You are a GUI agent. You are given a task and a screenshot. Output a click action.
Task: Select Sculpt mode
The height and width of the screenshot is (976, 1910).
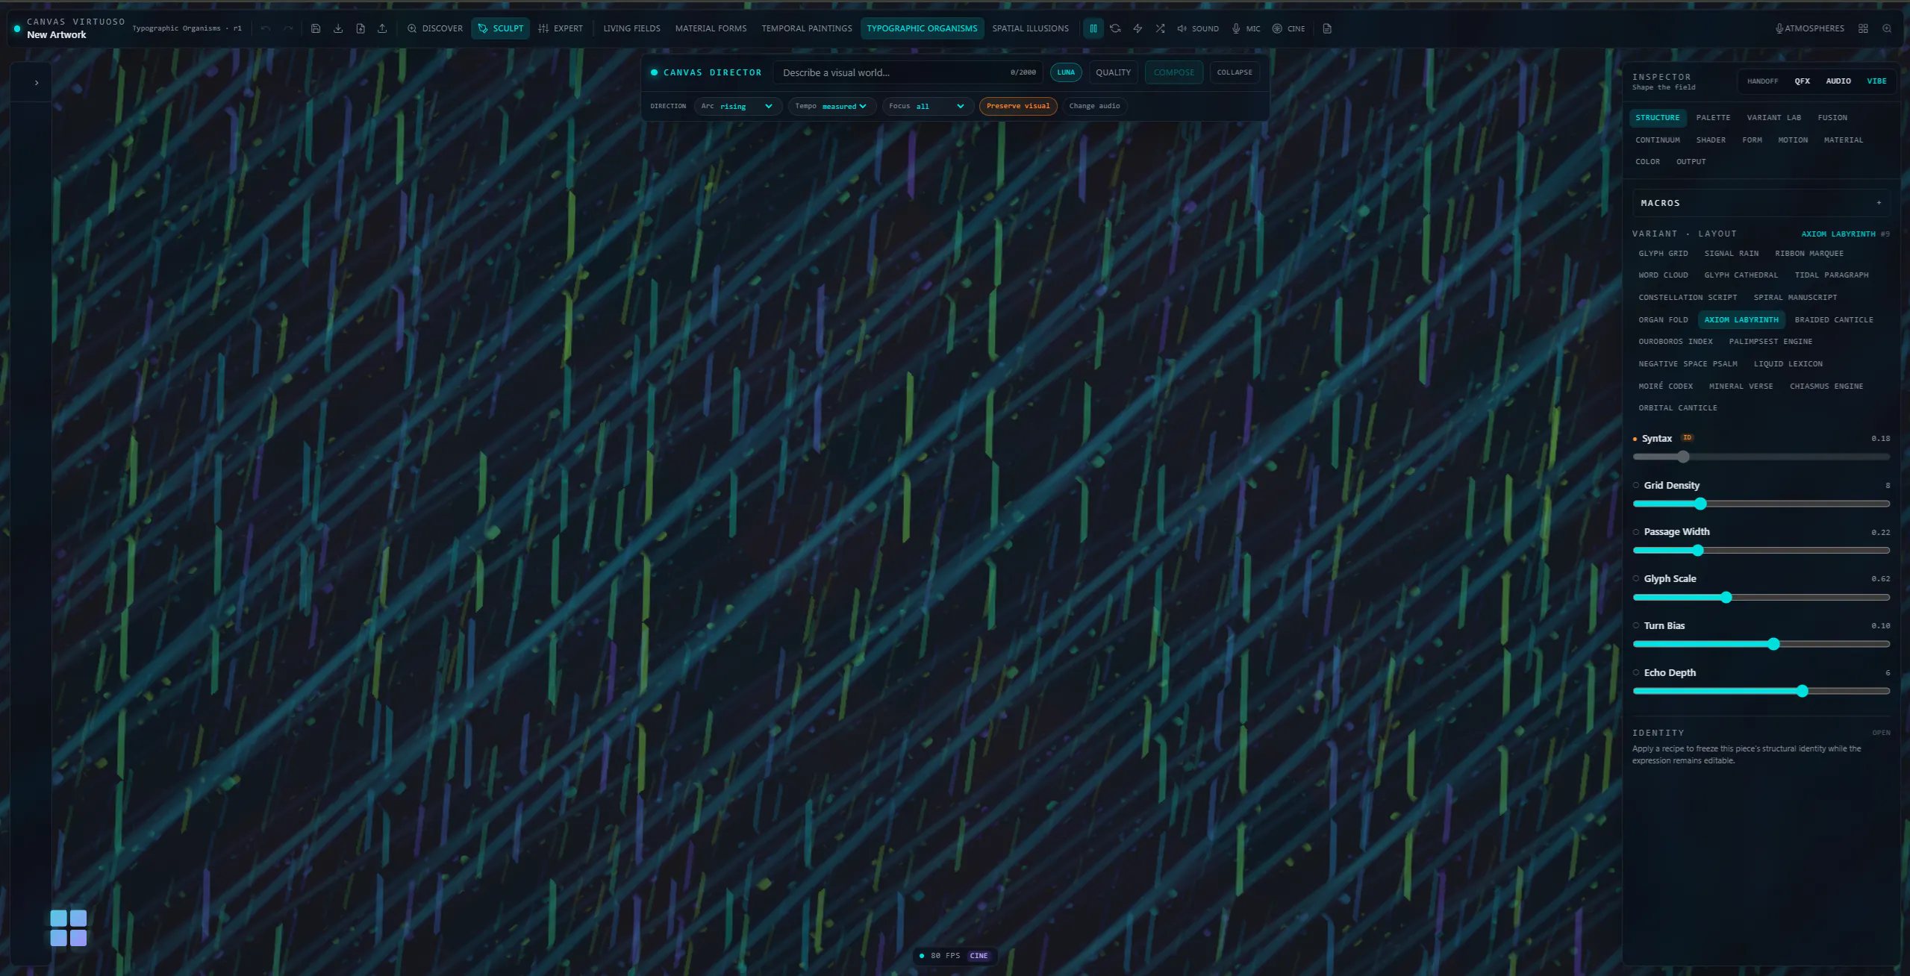point(501,28)
